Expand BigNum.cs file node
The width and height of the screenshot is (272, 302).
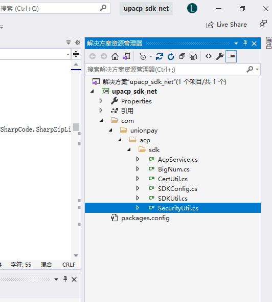click(138, 169)
